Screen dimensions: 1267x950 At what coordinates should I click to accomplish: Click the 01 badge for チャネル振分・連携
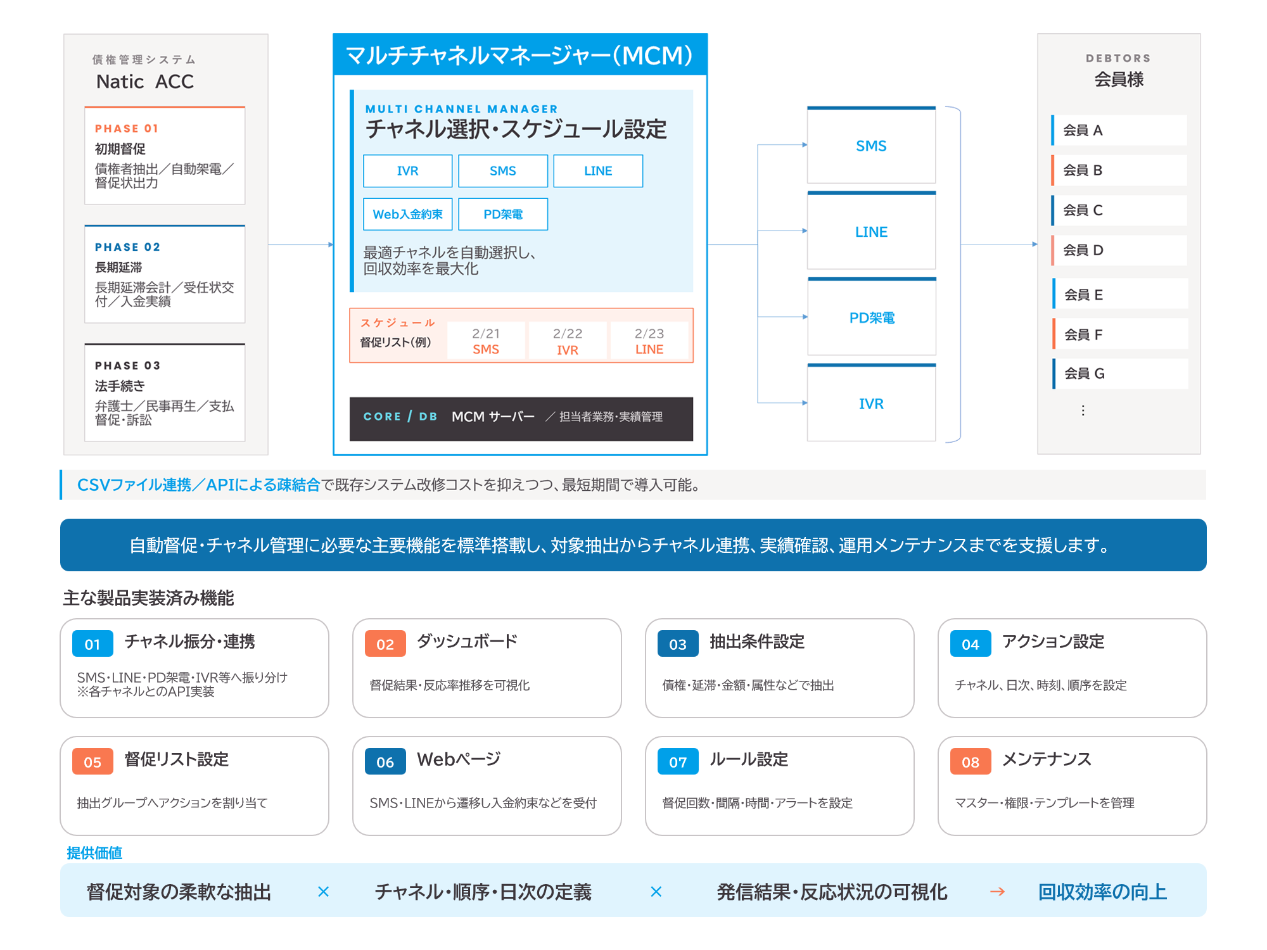coord(92,644)
